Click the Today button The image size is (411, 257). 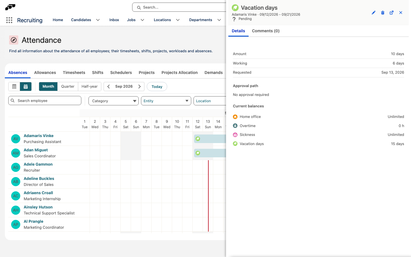pyautogui.click(x=157, y=87)
